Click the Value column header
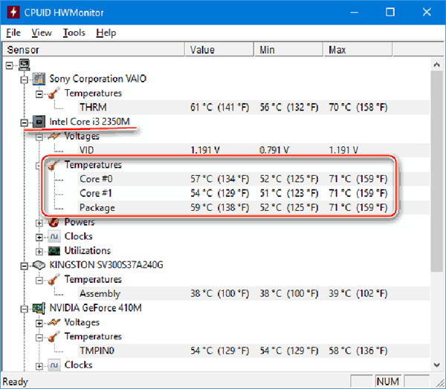Image resolution: width=446 pixels, height=389 pixels. [219, 50]
